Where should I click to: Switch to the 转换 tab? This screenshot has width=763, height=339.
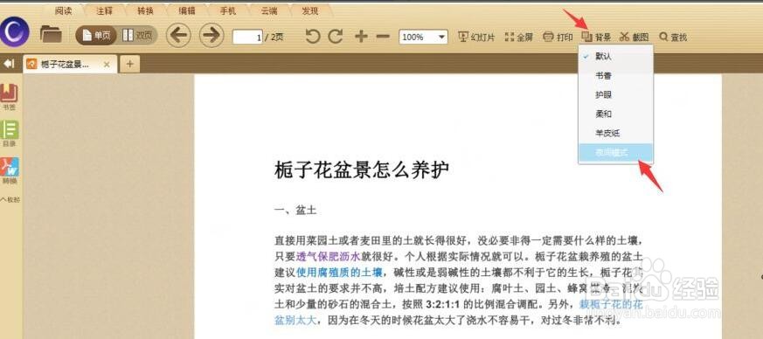pyautogui.click(x=145, y=10)
